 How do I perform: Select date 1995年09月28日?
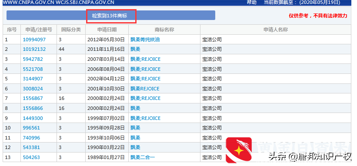[x=106, y=128]
